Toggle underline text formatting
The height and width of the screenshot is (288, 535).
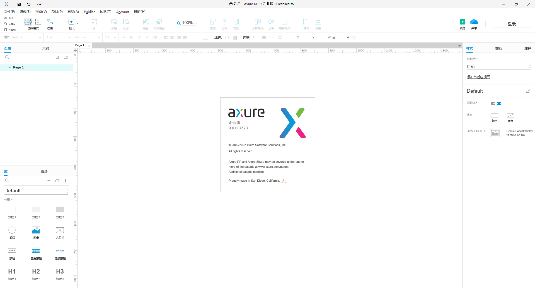tap(147, 38)
